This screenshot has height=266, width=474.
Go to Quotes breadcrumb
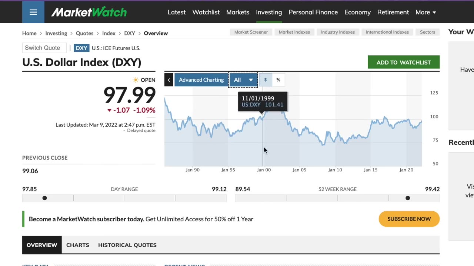84,33
